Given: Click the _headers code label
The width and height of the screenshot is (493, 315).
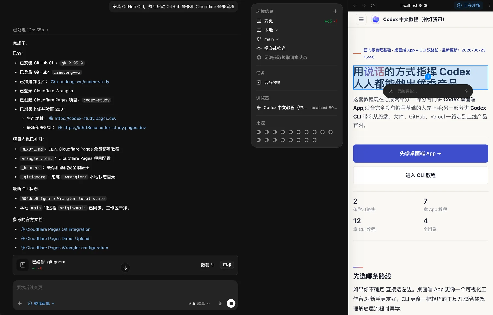Looking at the screenshot, I should 31,168.
